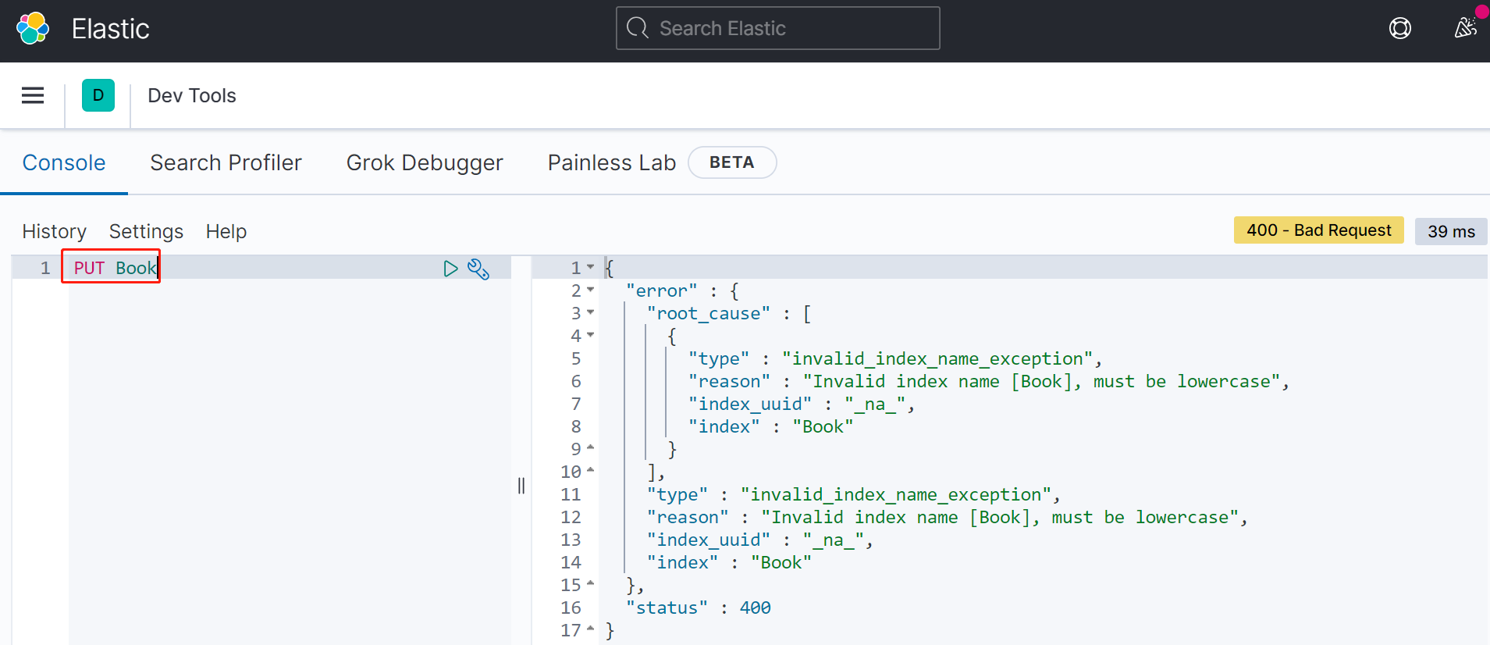Click editor line number 1 in input pane
The width and height of the screenshot is (1490, 645).
click(x=45, y=268)
